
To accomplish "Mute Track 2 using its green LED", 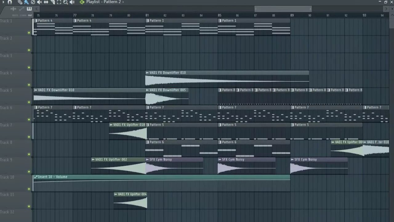I will point(29,50).
